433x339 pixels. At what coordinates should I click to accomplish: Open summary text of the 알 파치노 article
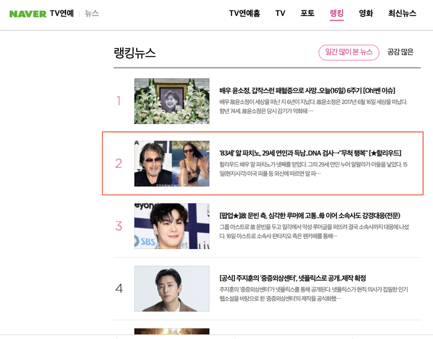[313, 169]
